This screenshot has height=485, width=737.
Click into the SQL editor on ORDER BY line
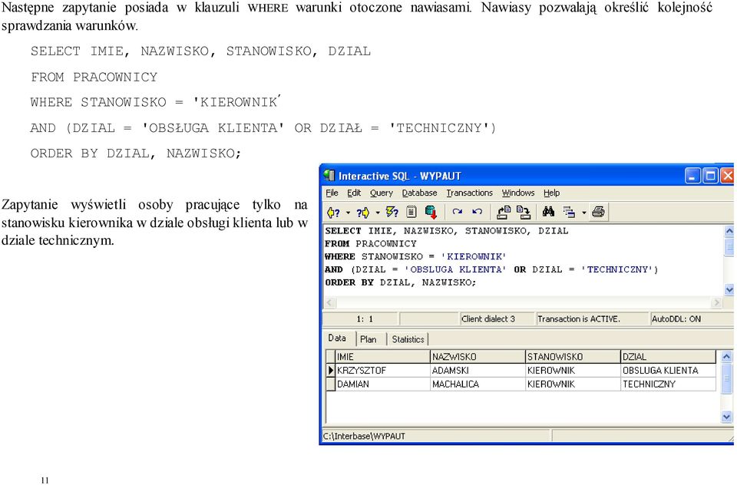[x=401, y=282]
